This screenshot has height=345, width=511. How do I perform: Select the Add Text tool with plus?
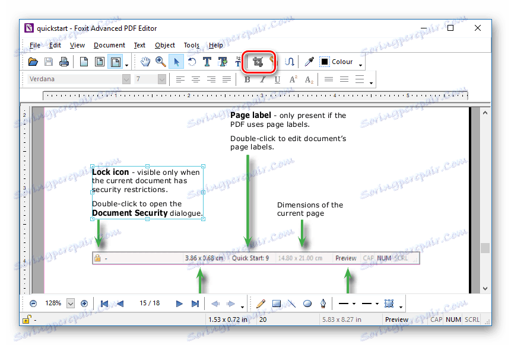click(223, 62)
